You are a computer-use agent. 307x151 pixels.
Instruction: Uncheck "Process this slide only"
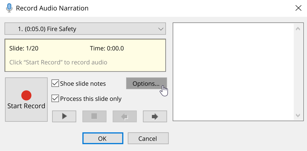[x=55, y=99]
